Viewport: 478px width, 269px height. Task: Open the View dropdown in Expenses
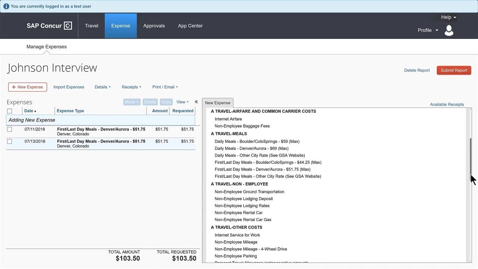182,102
